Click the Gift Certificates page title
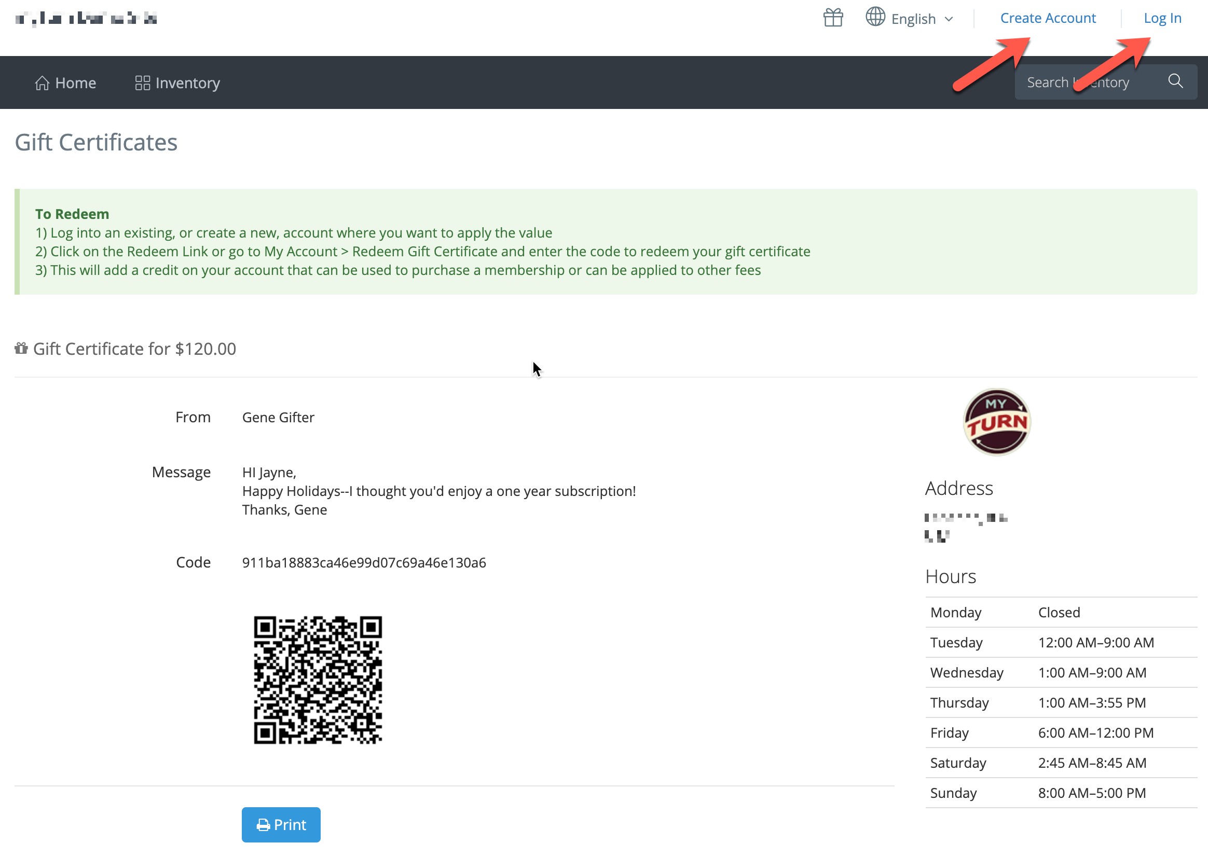1208x857 pixels. pos(95,142)
